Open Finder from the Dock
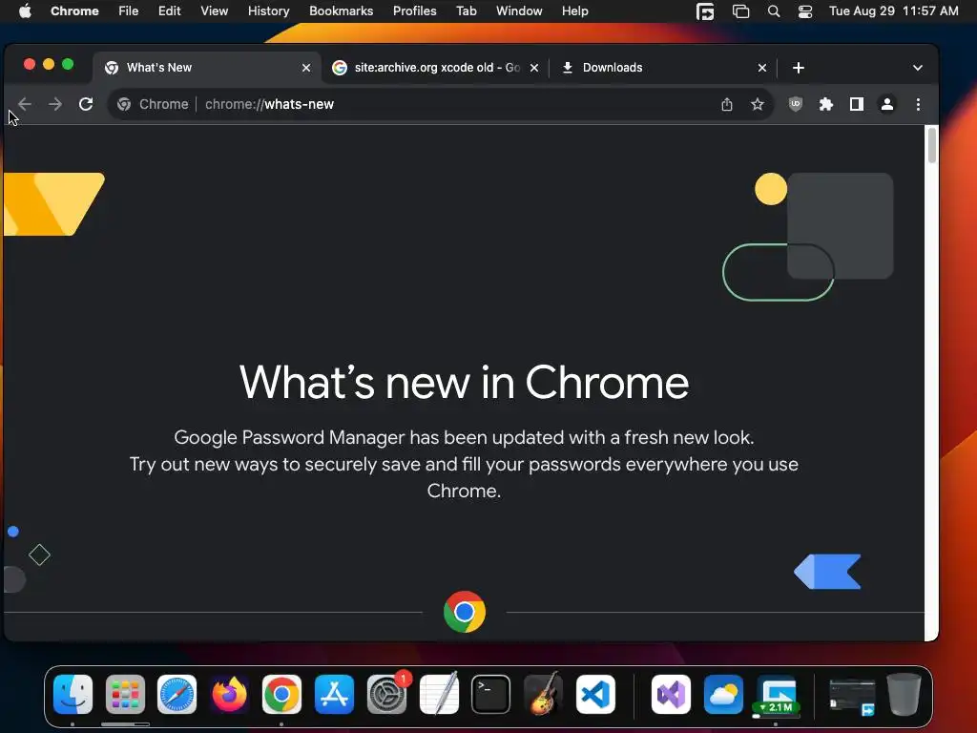Viewport: 977px width, 733px height. tap(73, 695)
